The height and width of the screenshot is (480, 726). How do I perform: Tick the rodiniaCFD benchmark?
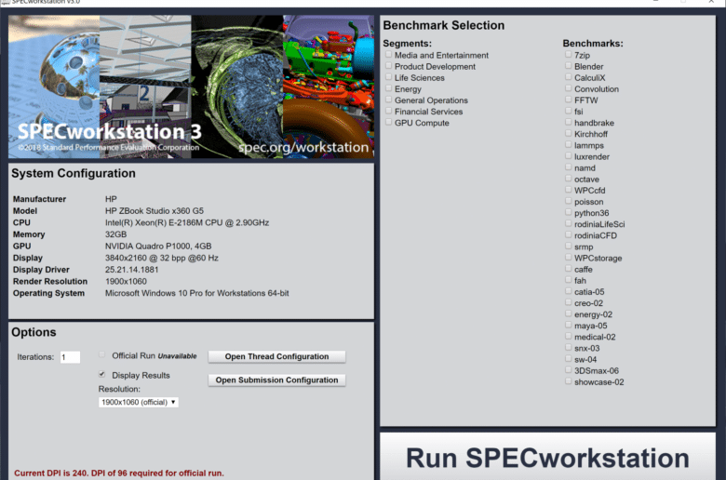568,234
